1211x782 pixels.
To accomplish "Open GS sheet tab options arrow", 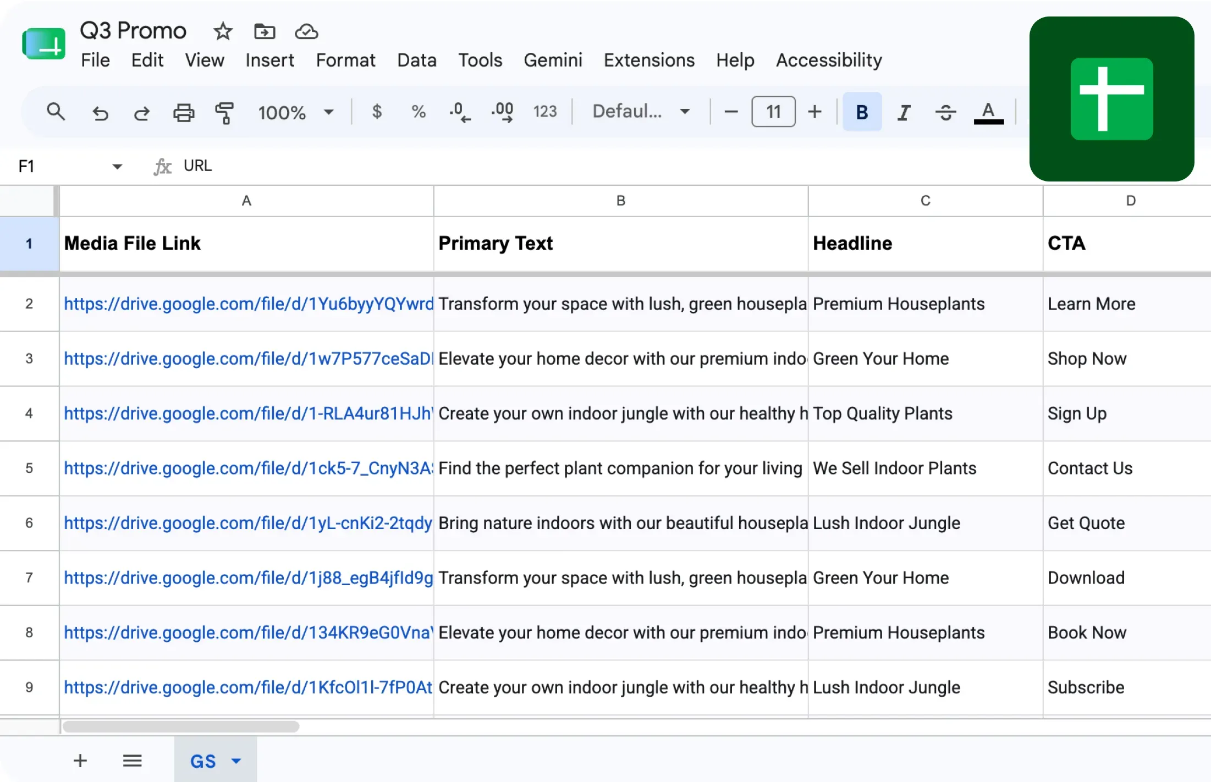I will 236,761.
